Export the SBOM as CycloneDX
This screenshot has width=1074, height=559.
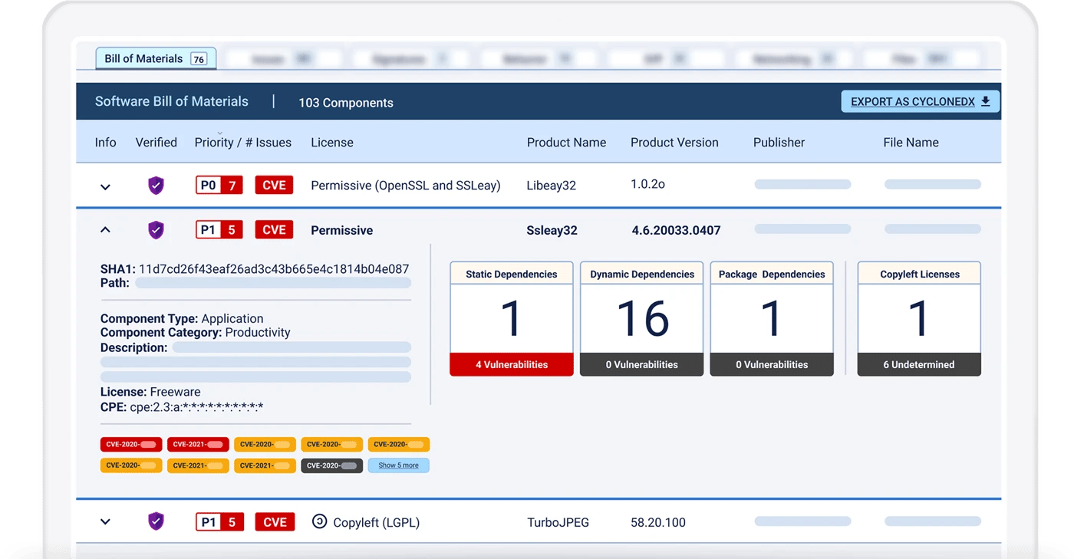[x=920, y=101]
